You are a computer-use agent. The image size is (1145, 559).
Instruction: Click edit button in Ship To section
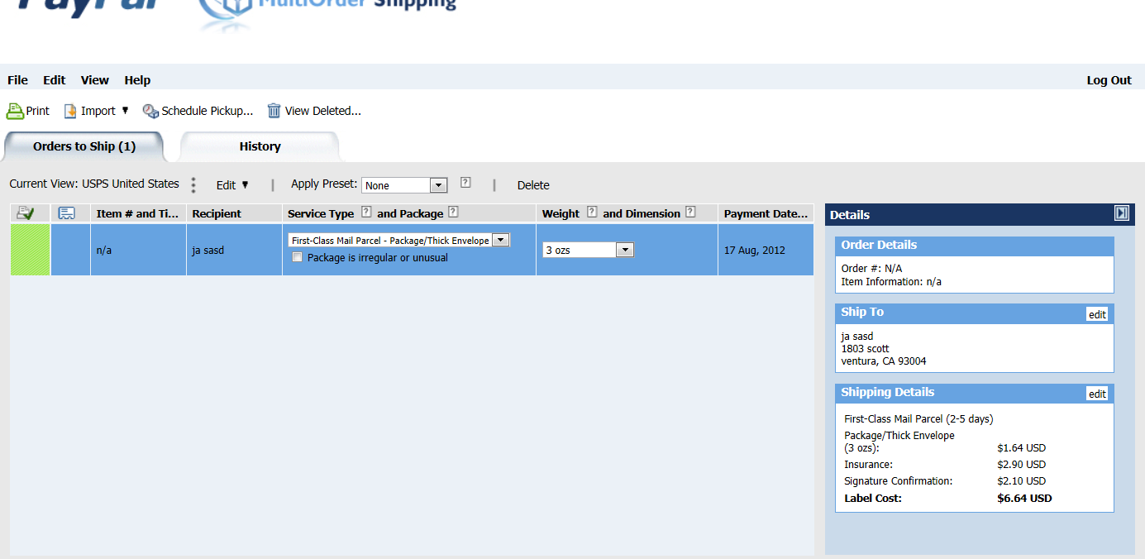point(1096,314)
